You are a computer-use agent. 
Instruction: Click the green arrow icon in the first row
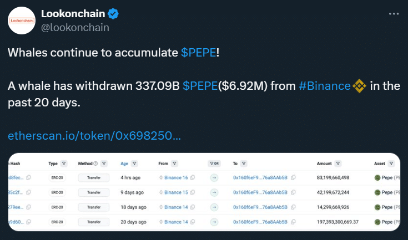[x=214, y=177]
